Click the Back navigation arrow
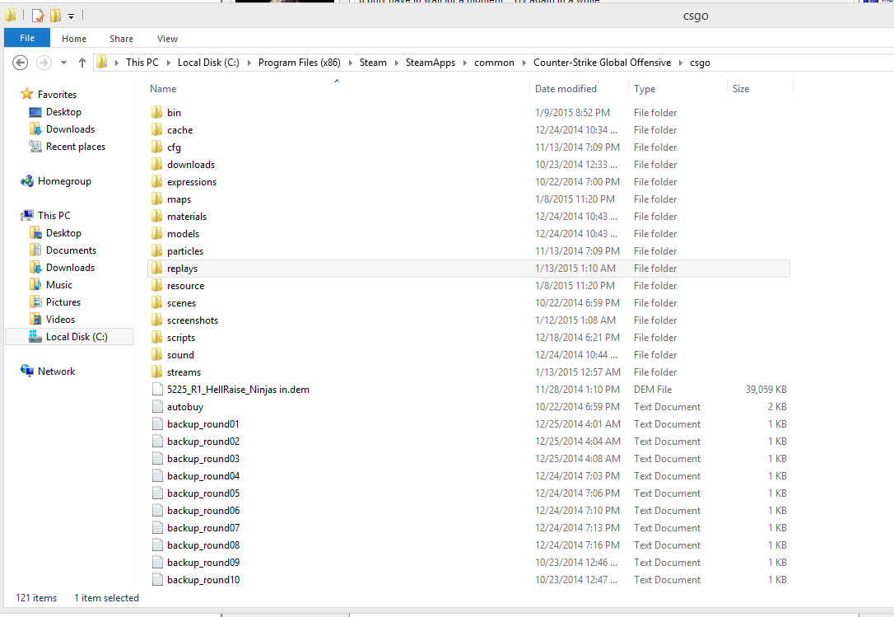 click(20, 63)
